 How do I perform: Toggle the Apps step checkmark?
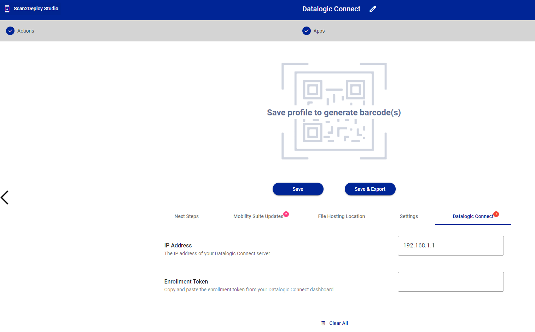(306, 31)
